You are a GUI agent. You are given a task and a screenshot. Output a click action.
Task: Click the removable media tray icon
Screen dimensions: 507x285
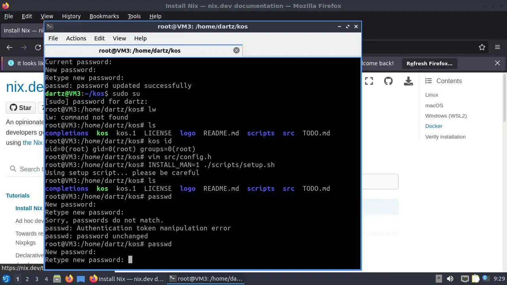pyautogui.click(x=439, y=279)
